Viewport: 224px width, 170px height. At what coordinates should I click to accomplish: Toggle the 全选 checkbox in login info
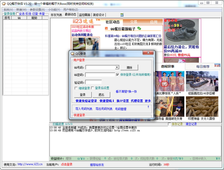click(x=17, y=14)
